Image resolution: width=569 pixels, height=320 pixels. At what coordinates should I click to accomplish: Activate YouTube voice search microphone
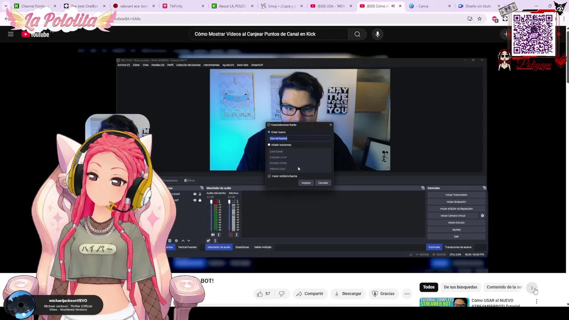377,34
